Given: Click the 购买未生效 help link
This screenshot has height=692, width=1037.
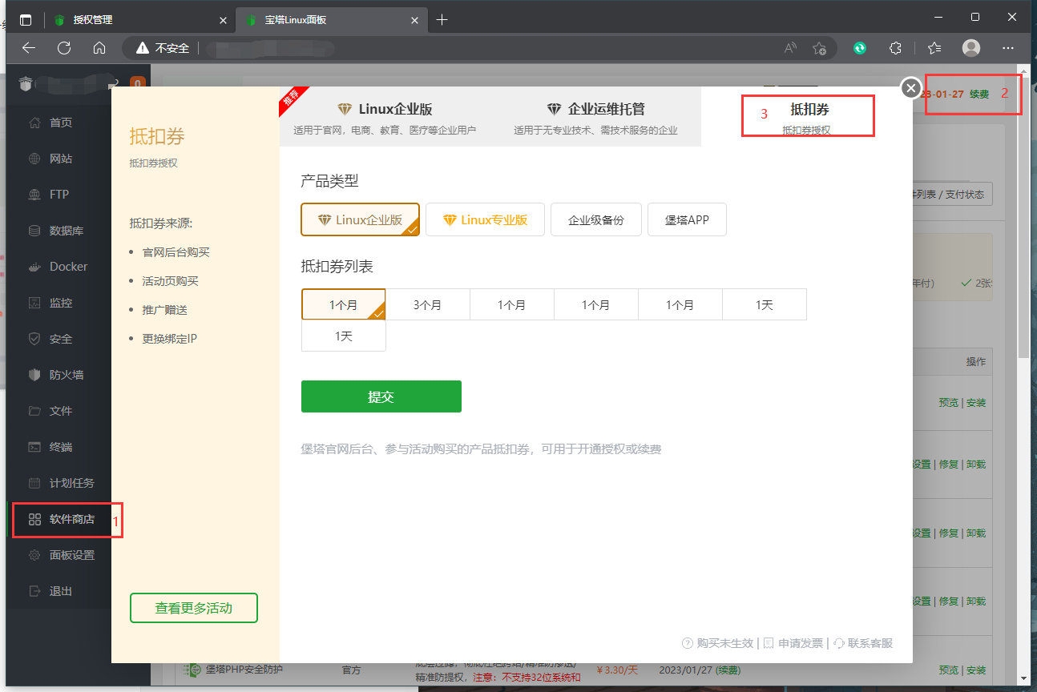Looking at the screenshot, I should [x=717, y=643].
